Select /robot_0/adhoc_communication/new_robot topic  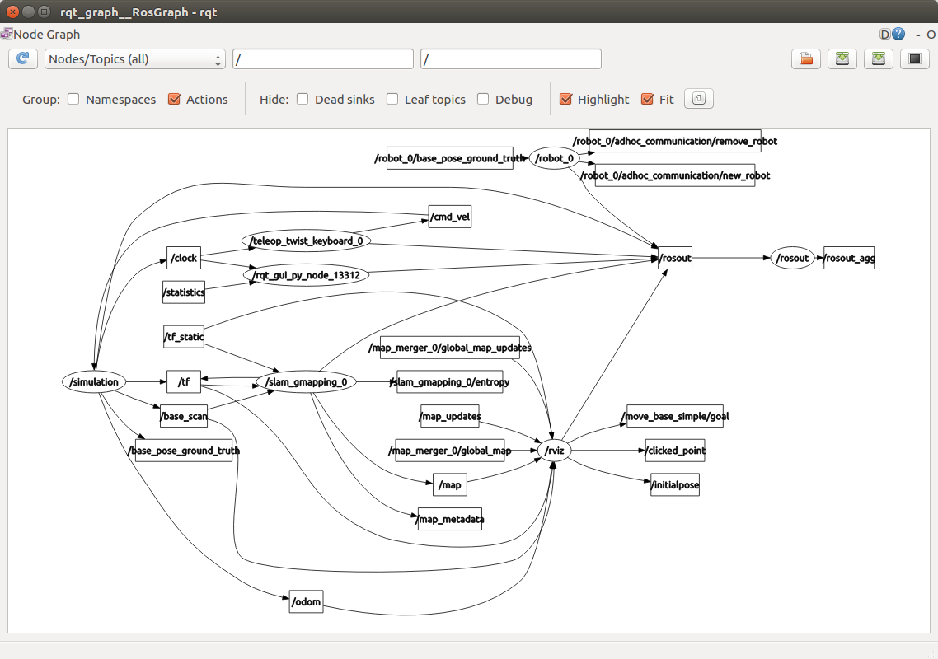pyautogui.click(x=675, y=175)
